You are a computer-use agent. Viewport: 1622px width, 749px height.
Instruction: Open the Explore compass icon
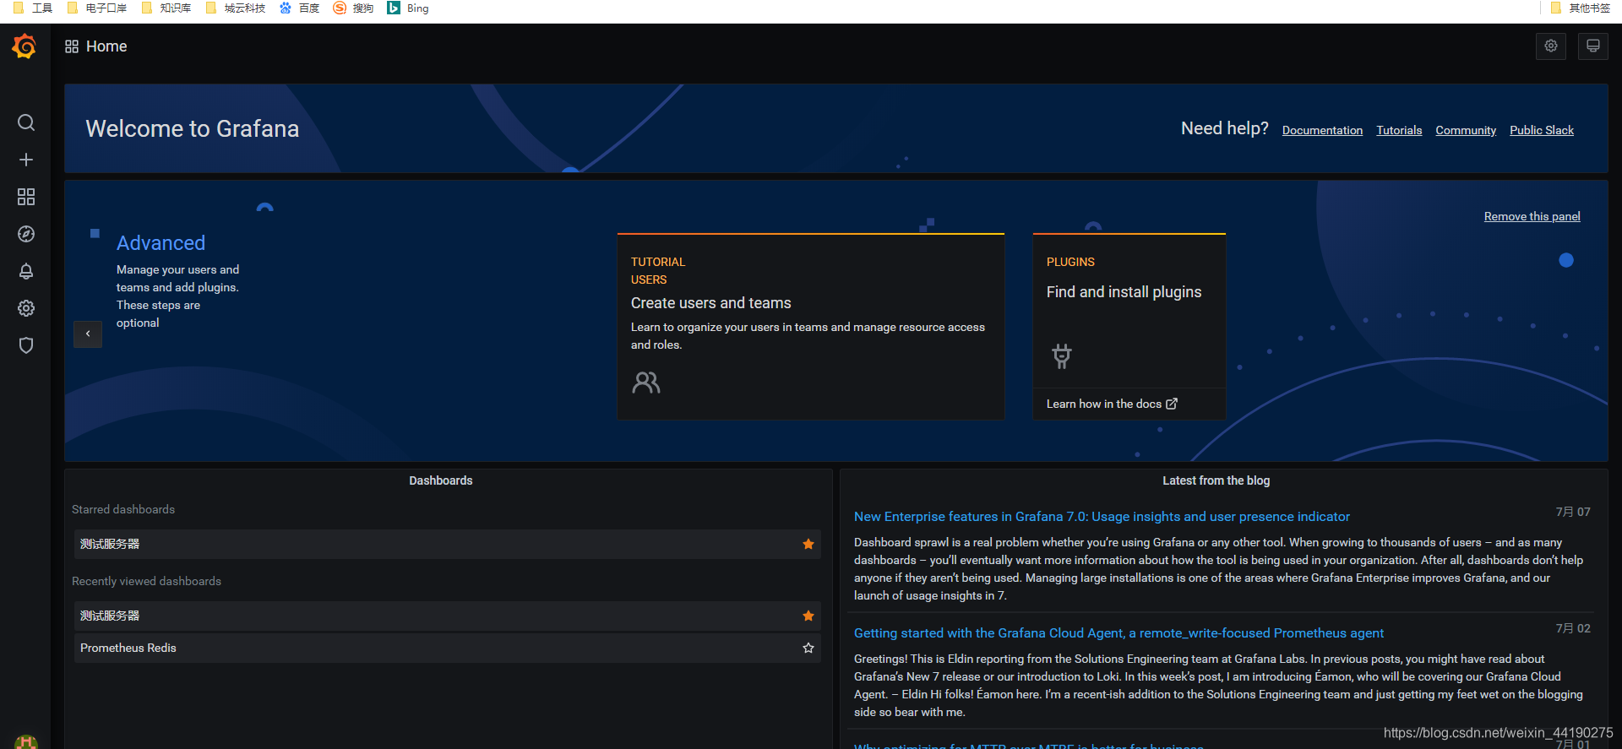pos(26,234)
